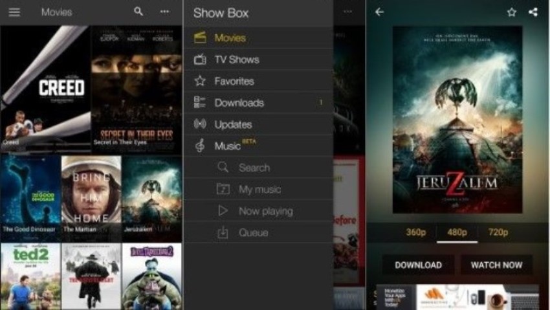Image resolution: width=550 pixels, height=310 pixels.
Task: Select the 360p quality tab
Action: [415, 232]
